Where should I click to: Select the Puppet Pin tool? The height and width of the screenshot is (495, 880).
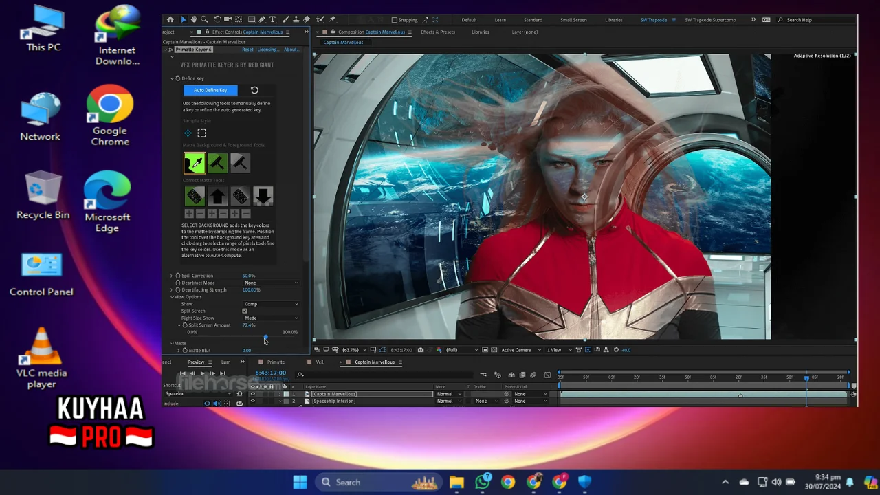[x=332, y=19]
